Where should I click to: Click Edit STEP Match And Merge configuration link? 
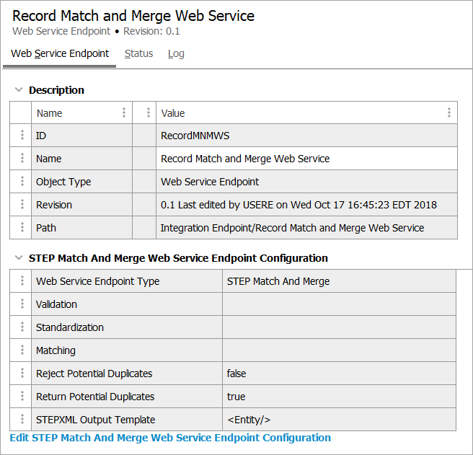[x=170, y=438]
